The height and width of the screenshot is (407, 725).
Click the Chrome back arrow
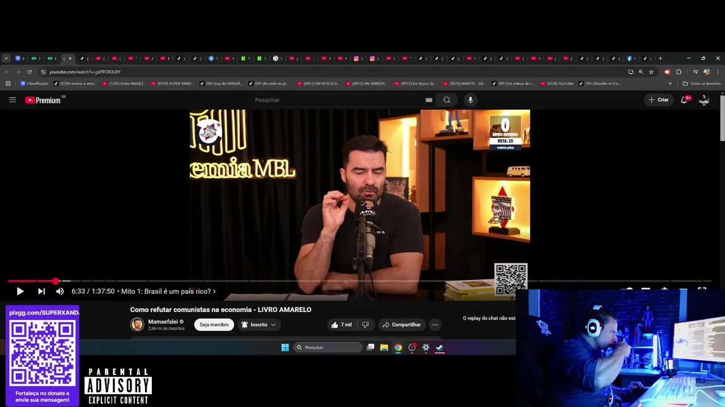pos(7,72)
